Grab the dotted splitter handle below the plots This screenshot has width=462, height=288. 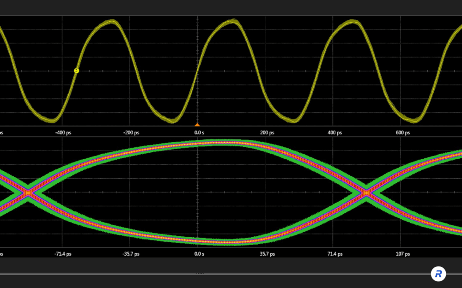[200, 273]
